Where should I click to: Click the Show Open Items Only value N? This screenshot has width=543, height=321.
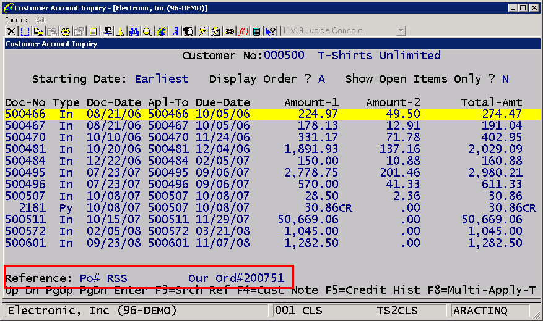pyautogui.click(x=505, y=79)
